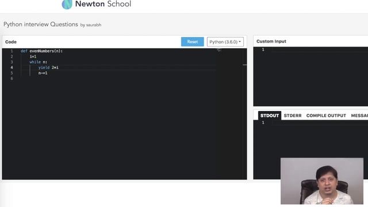Viewport: 368px width, 207px height.
Task: Open the COMPILE OUTPUT tab
Action: (326, 116)
